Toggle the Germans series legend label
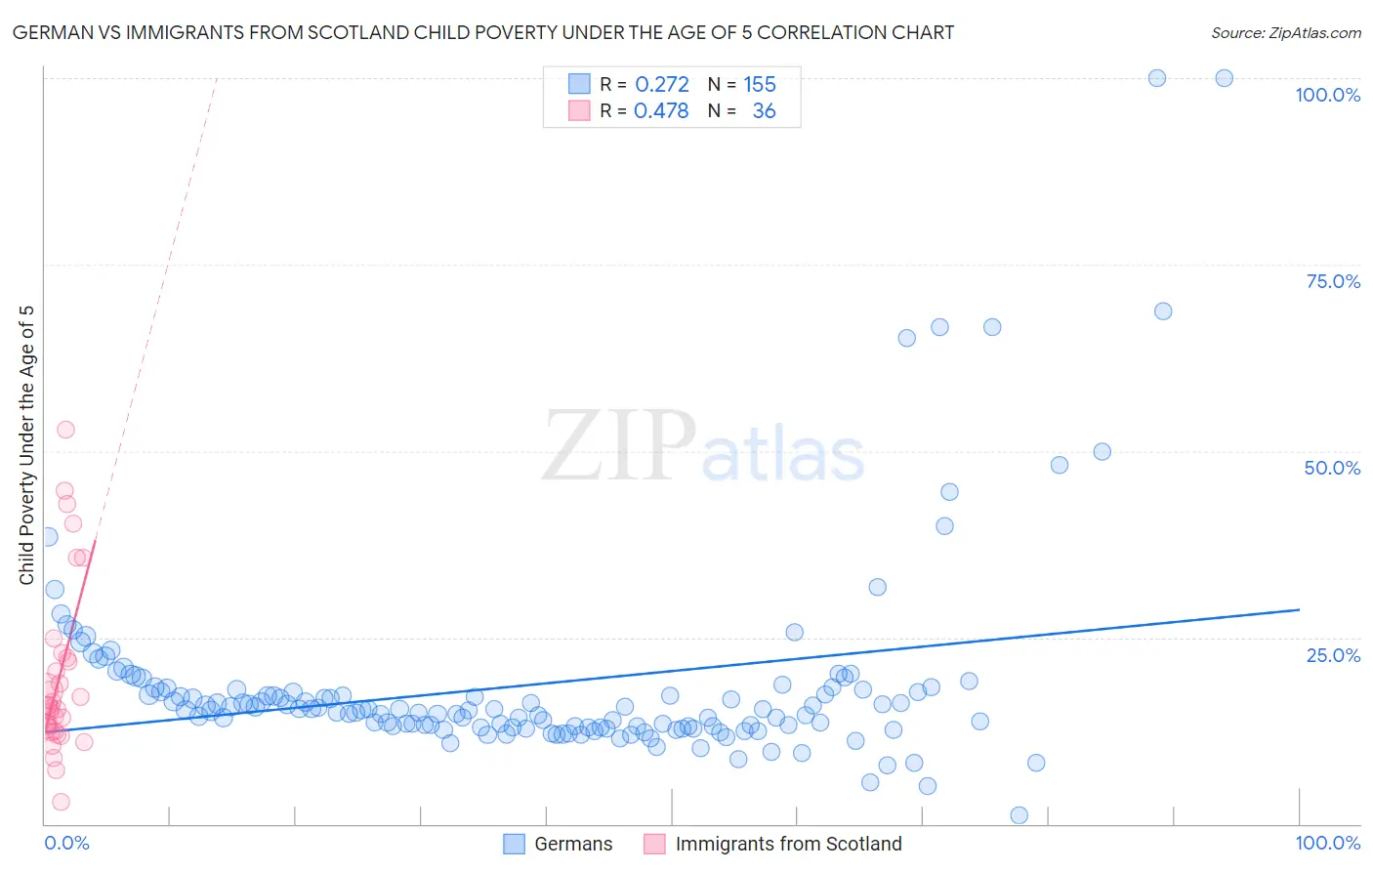Screen dimensions: 1373x871 coord(573,844)
